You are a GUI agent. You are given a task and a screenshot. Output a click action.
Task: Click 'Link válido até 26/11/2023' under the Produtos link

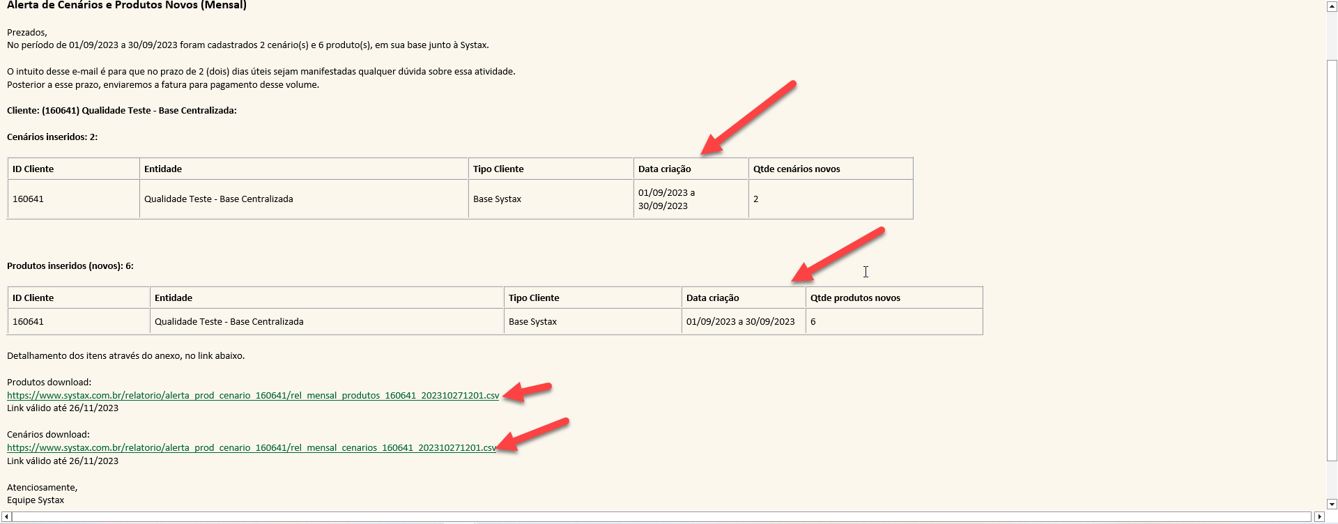[x=63, y=408]
